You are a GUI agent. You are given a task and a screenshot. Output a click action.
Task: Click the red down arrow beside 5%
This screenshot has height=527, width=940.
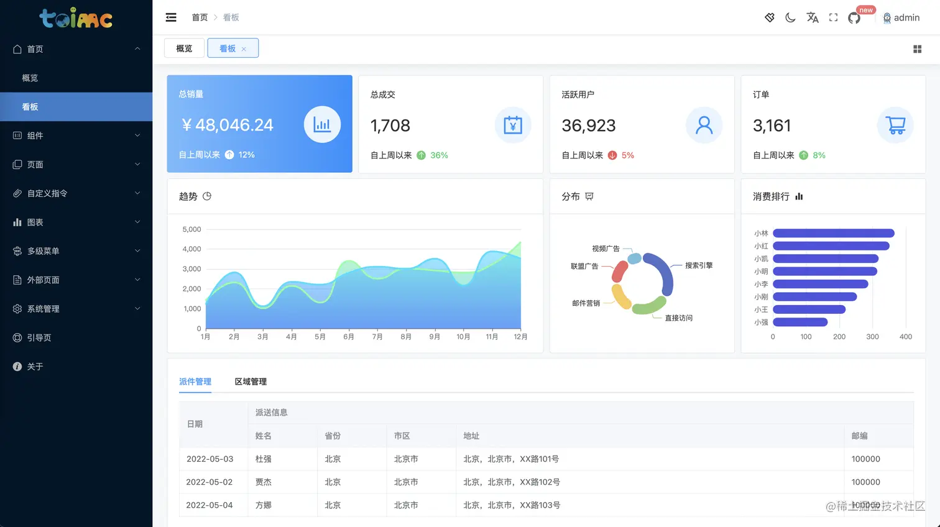coord(612,155)
